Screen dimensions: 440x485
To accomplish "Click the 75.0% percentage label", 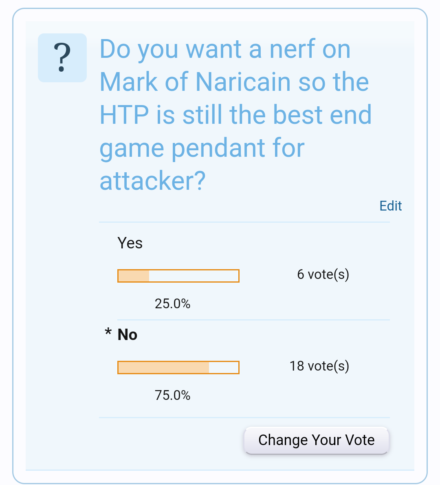I will pos(172,395).
